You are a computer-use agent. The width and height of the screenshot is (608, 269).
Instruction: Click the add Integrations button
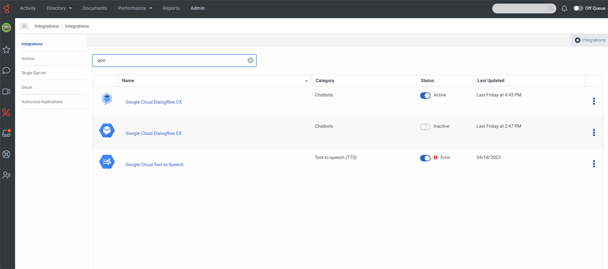point(590,40)
